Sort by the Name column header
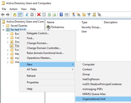The width and height of the screenshot is (131, 103). (63, 22)
